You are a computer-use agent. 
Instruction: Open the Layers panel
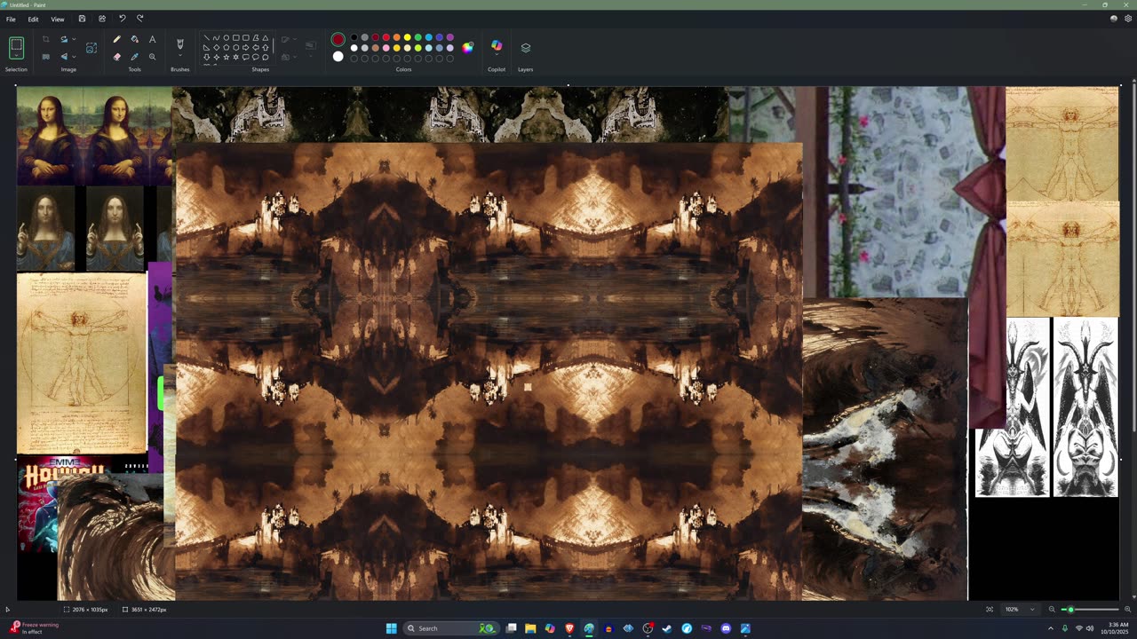point(525,48)
